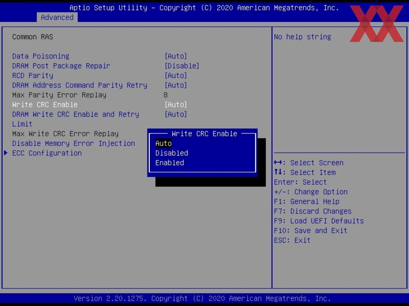
Task: Click Max Parity Error Replay label
Action: [59, 95]
